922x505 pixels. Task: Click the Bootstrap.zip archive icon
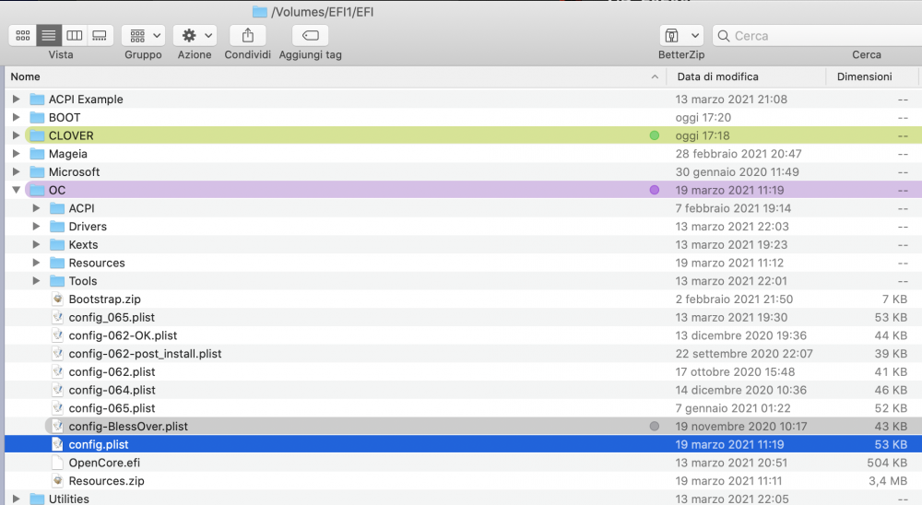[57, 299]
